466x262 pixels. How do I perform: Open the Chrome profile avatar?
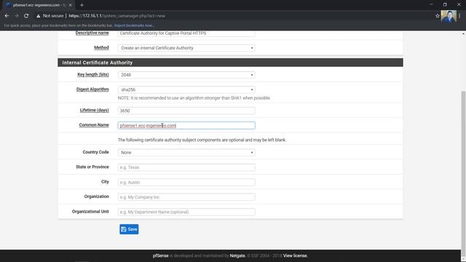[x=449, y=16]
